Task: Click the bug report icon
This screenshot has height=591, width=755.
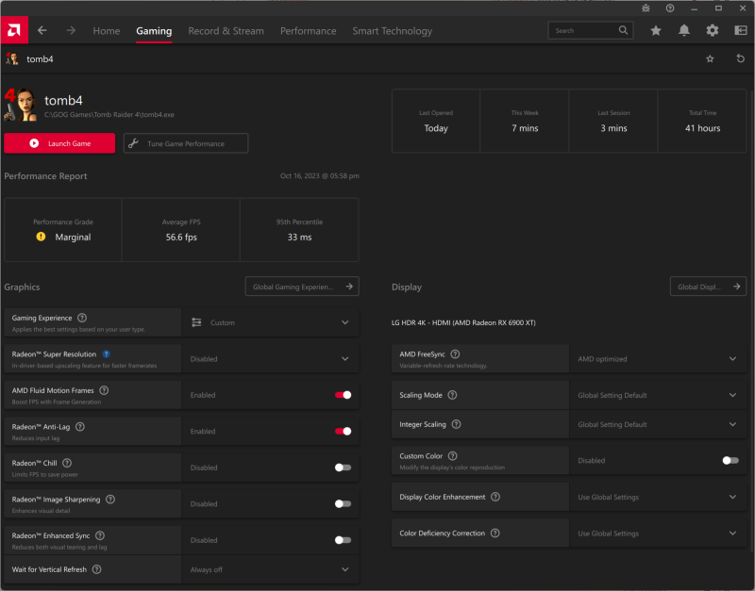Action: [x=646, y=8]
